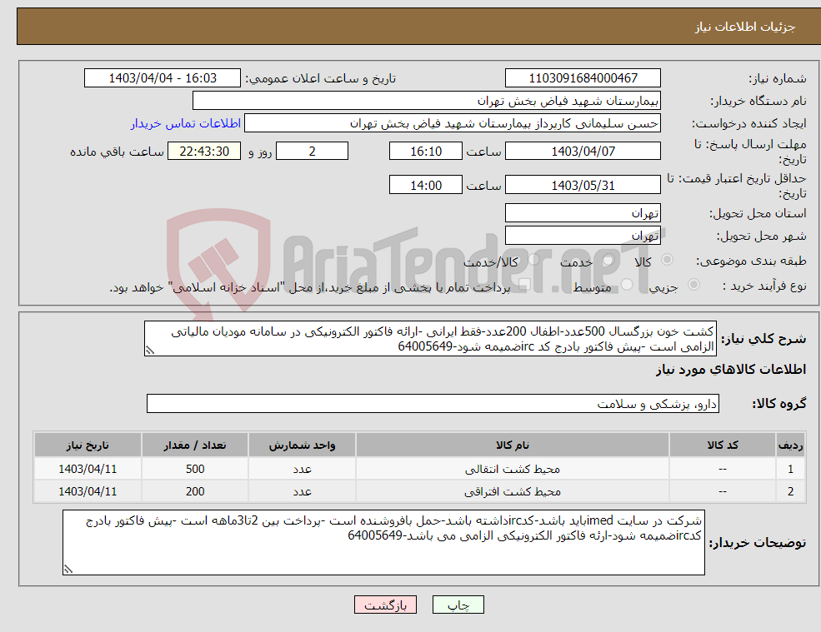This screenshot has width=821, height=632.
Task: Click the remaining time field 22:43:30
Action: 204,152
